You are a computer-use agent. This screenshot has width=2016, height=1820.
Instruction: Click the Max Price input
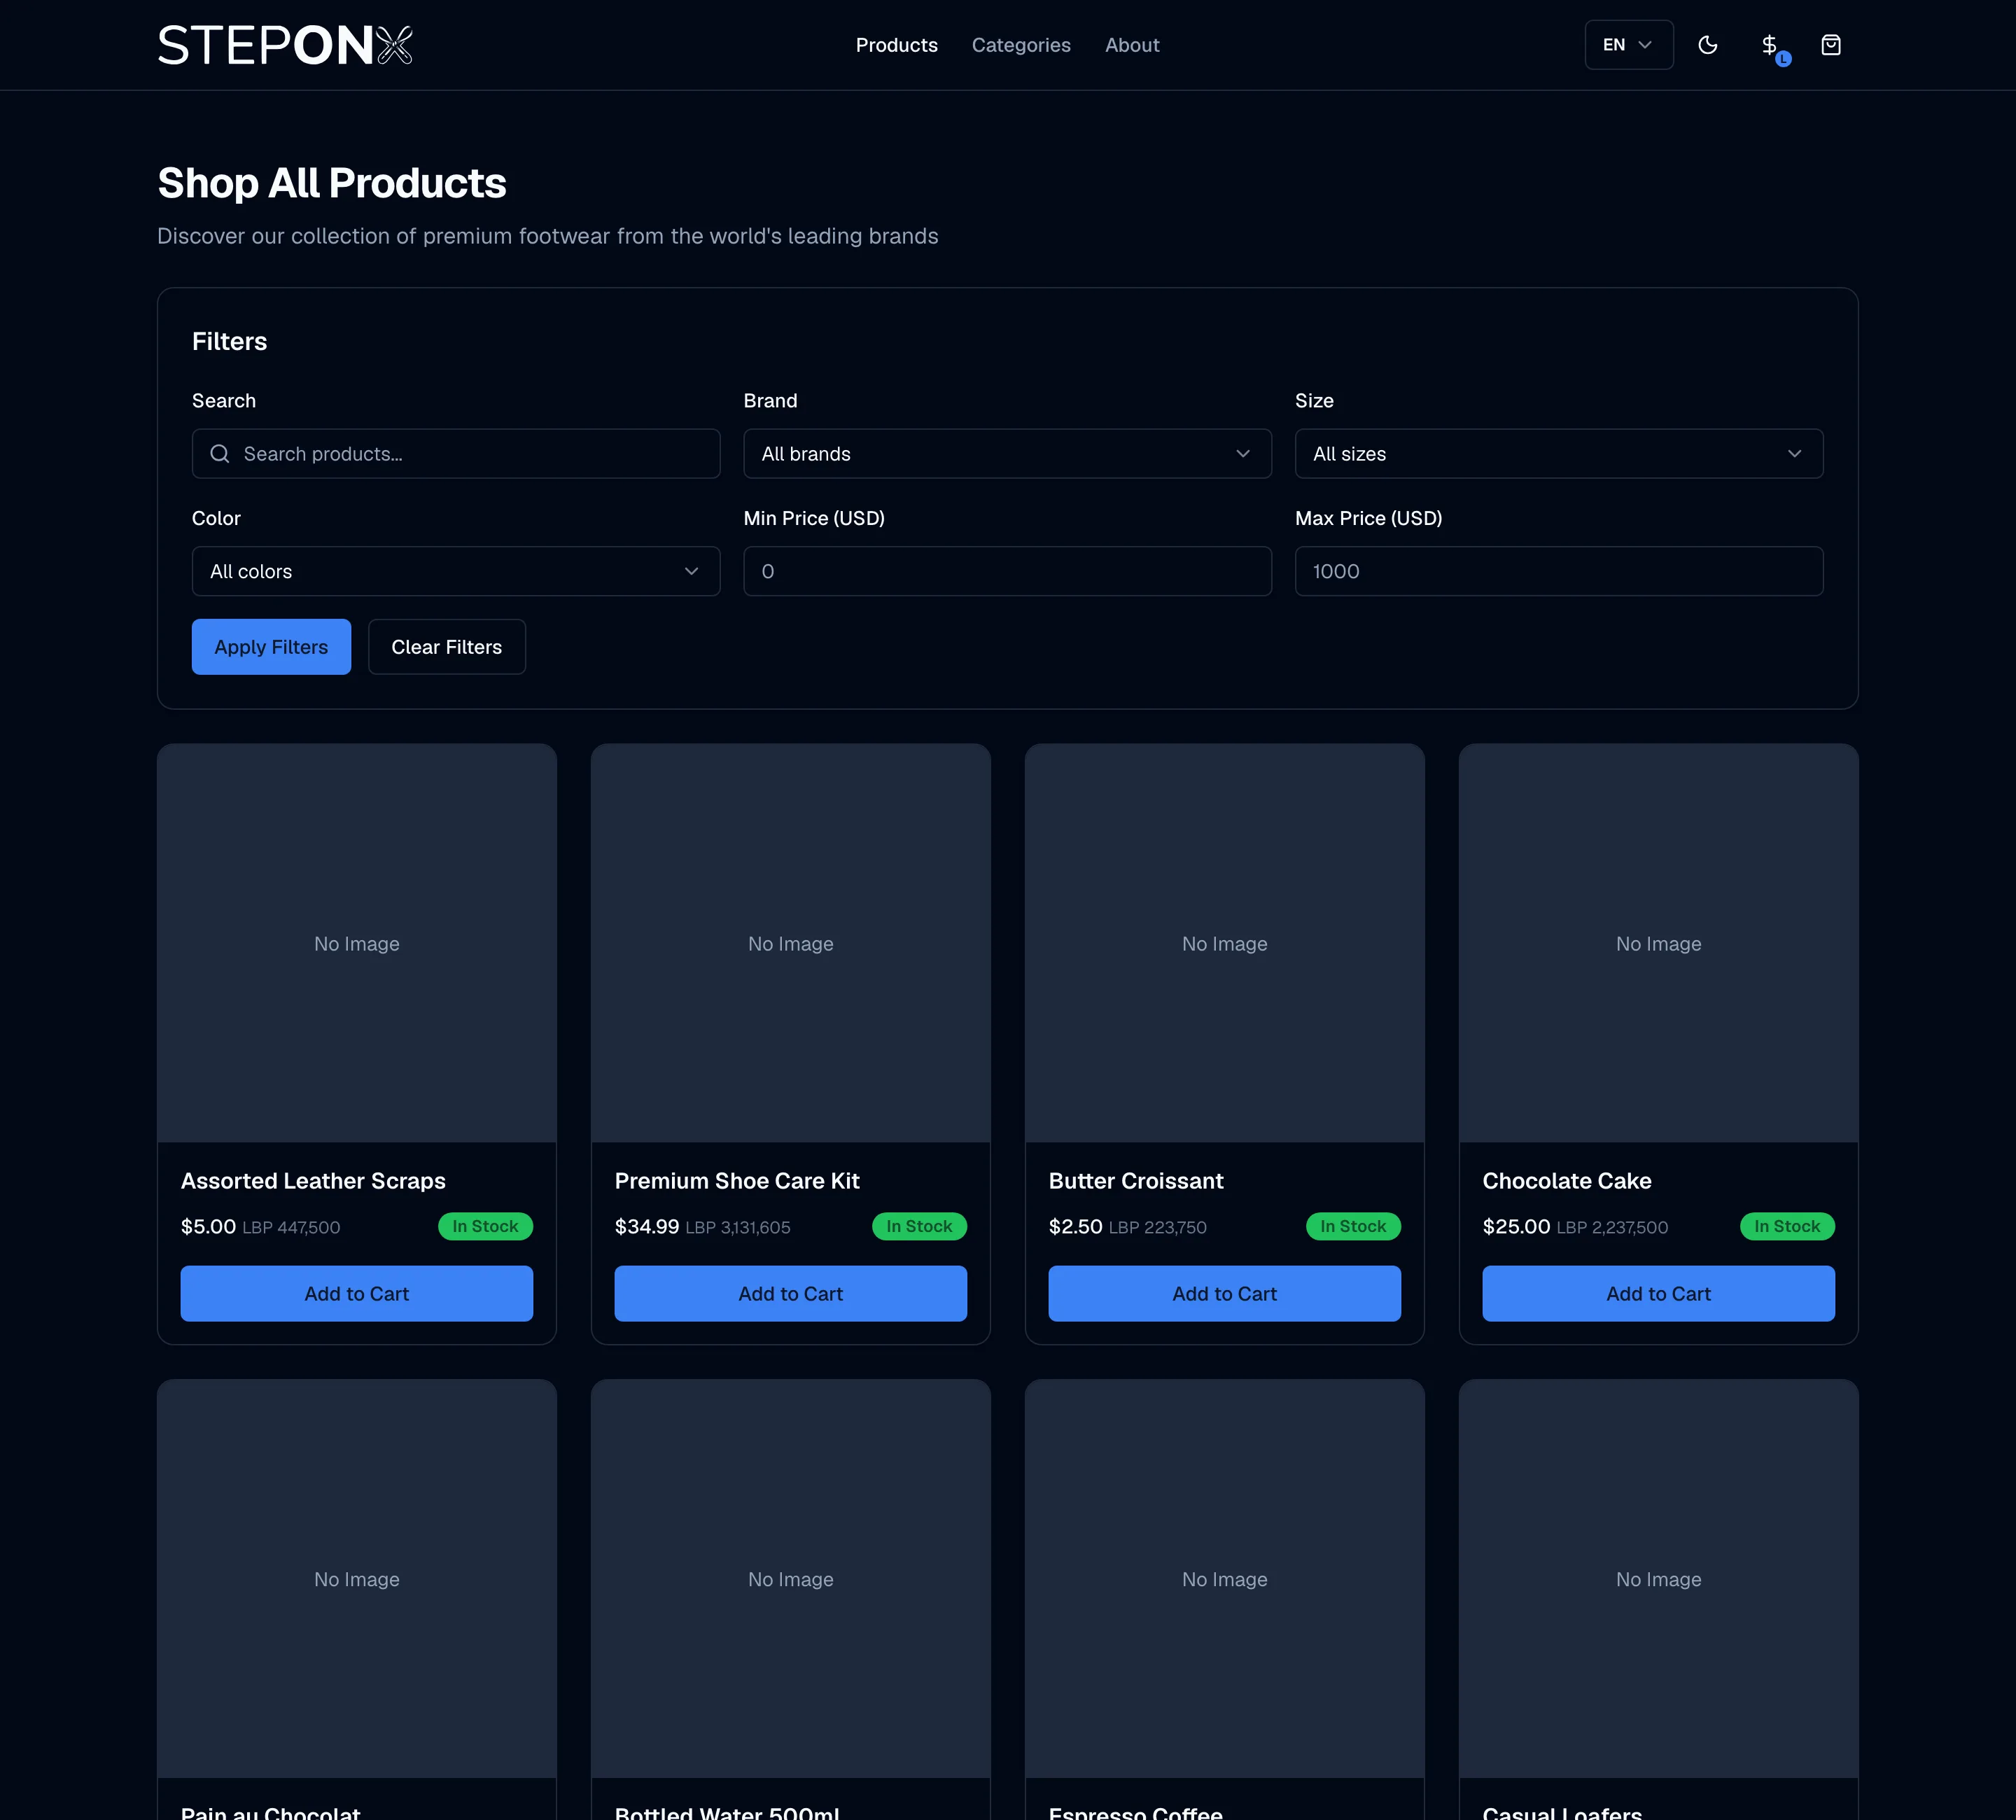pyautogui.click(x=1559, y=571)
